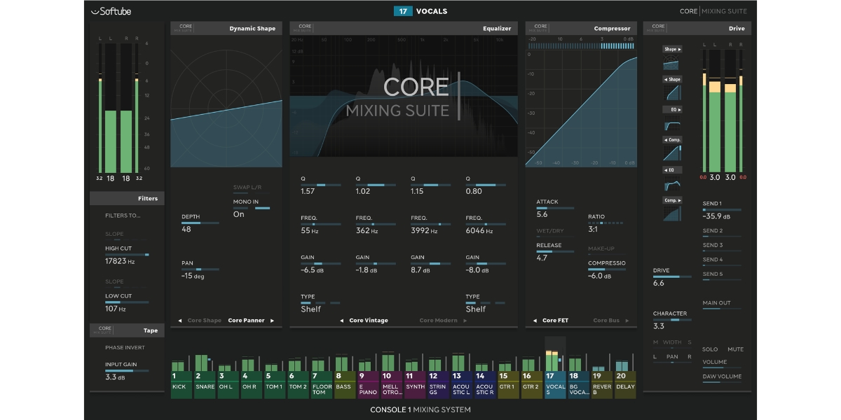Open the high-band TYPE Shelf selector
The image size is (841, 420).
point(485,303)
